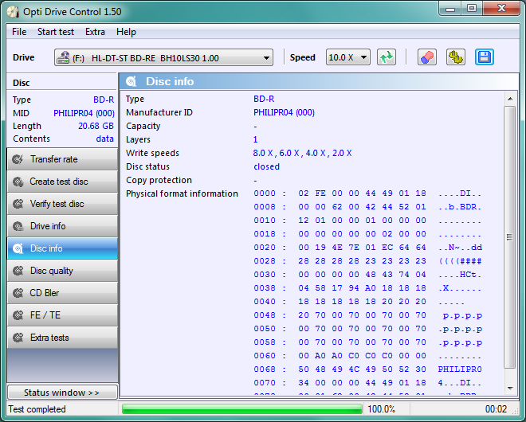This screenshot has width=526, height=422.
Task: Expand the Status window
Action: pos(62,393)
